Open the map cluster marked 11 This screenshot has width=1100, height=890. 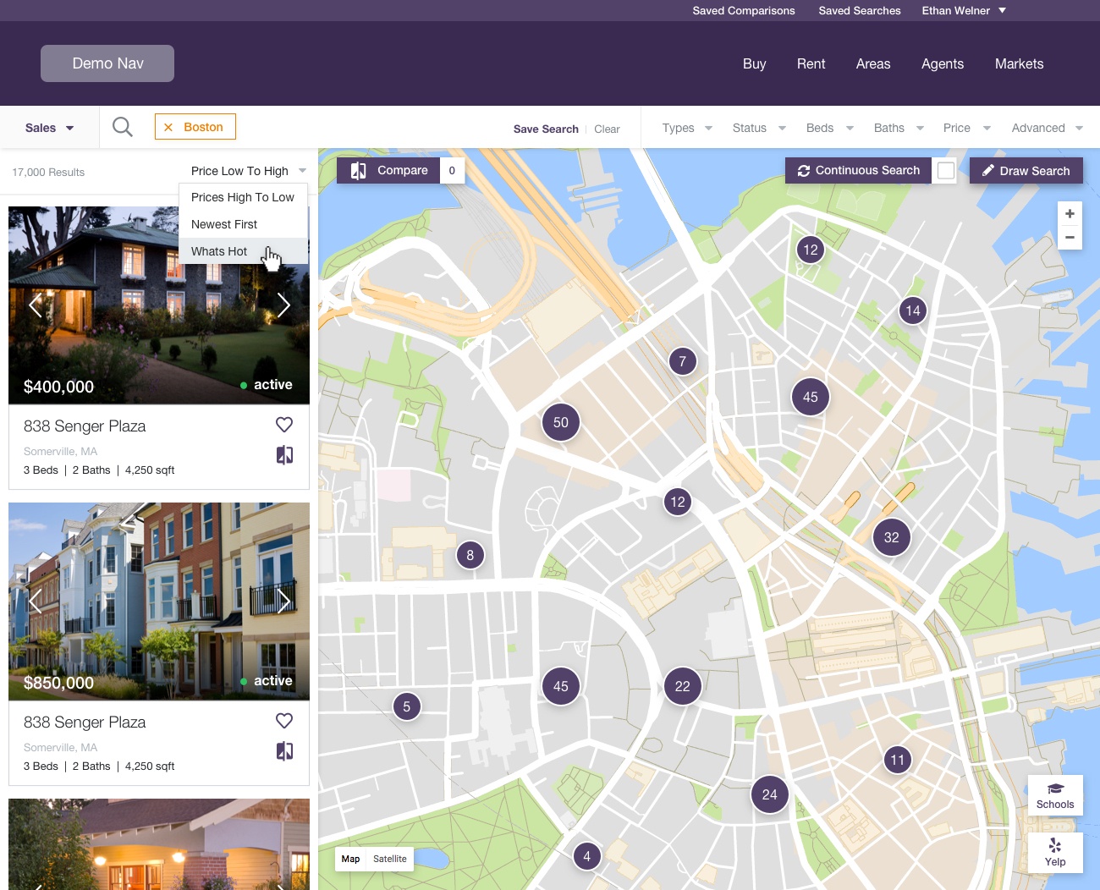898,760
